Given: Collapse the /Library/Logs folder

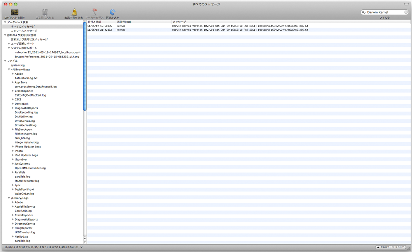Looking at the screenshot, I should click(x=9, y=198).
